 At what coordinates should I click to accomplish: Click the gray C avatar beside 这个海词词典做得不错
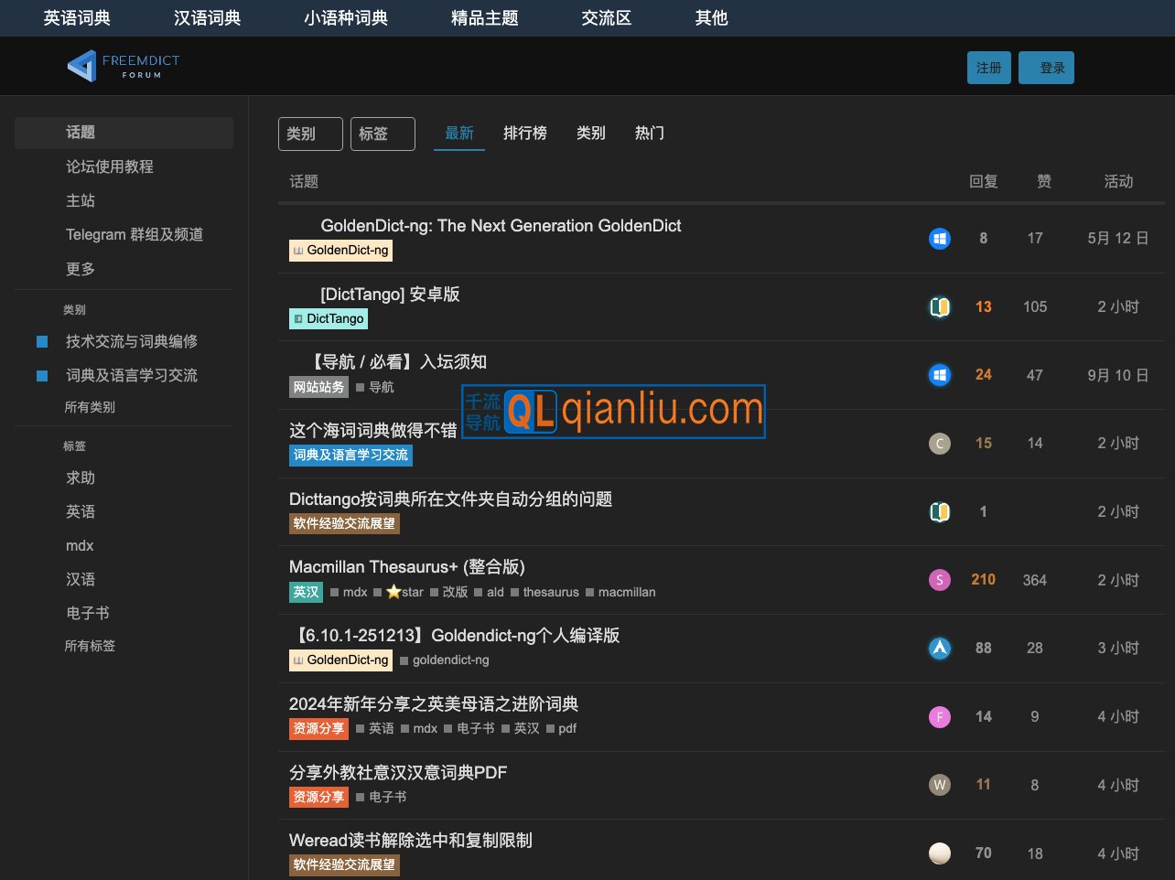click(939, 443)
